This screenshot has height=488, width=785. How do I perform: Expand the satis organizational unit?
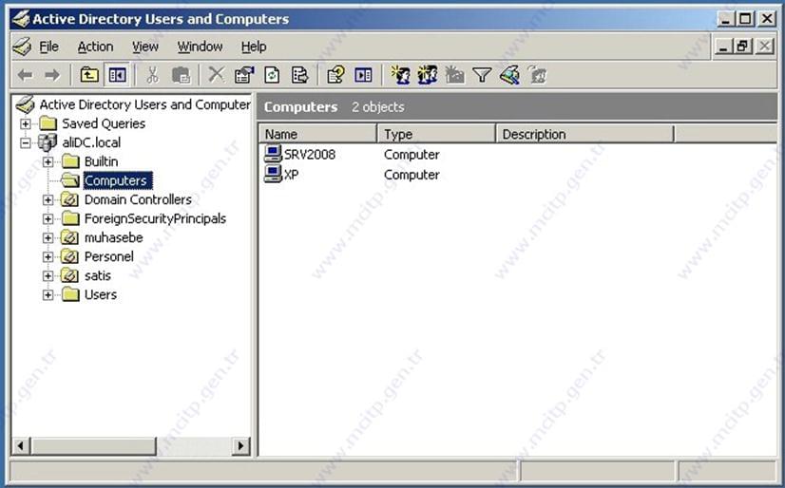(x=48, y=276)
